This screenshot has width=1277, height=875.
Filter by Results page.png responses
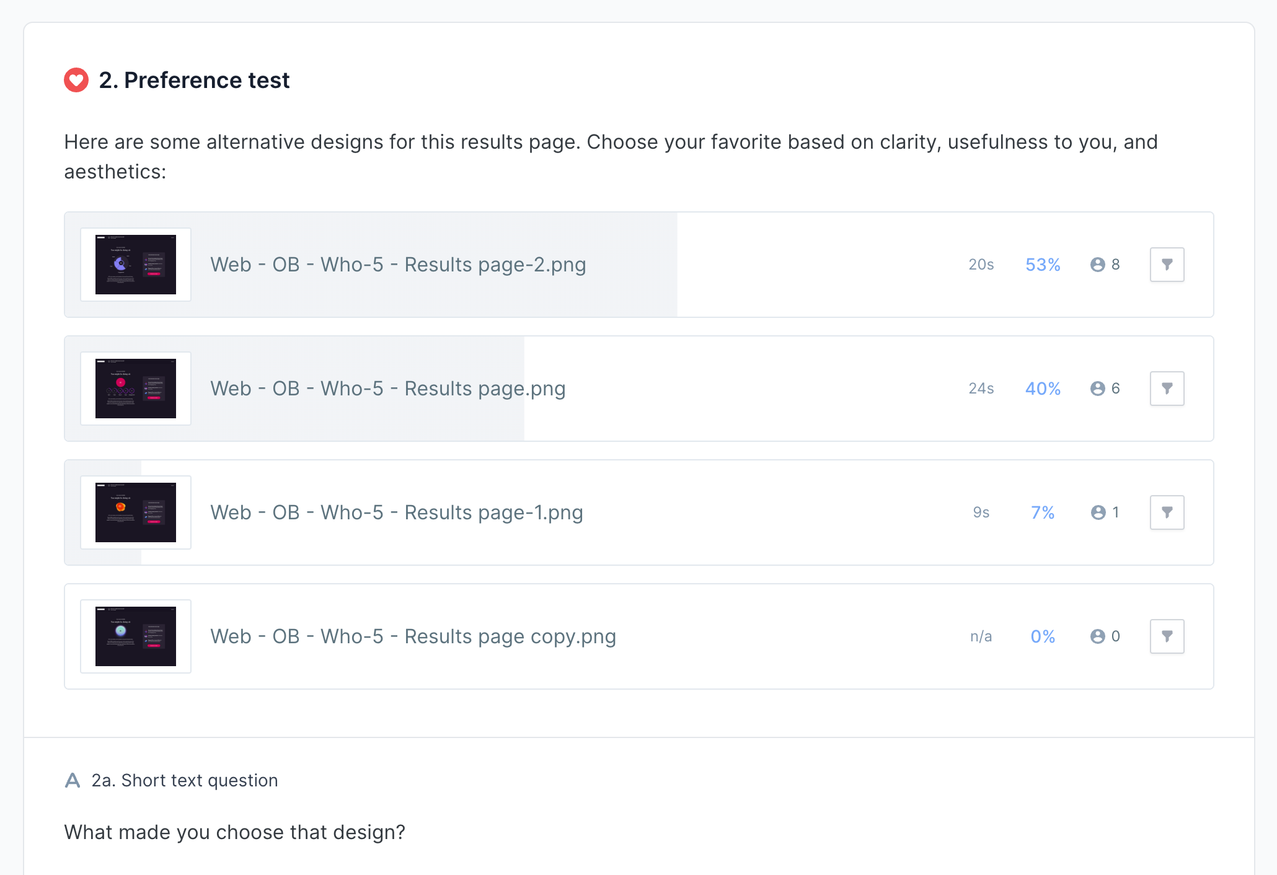[1167, 389]
